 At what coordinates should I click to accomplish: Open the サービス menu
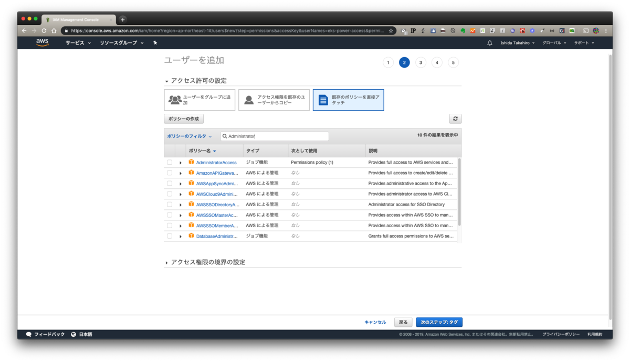[78, 43]
